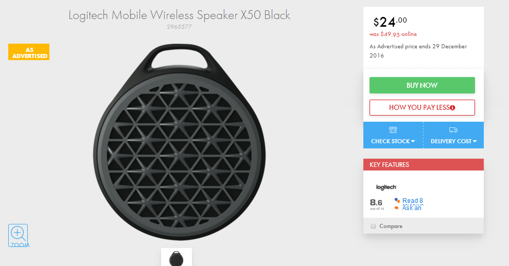
Task: Click the magnifier Zoom icon
Action: tap(18, 236)
